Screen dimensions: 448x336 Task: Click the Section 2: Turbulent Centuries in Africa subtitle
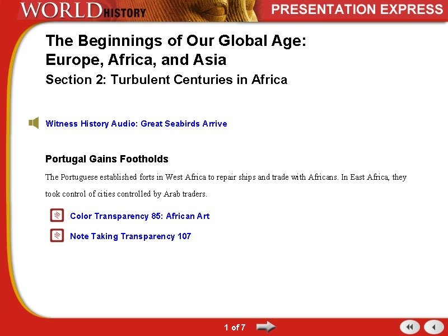pos(166,80)
